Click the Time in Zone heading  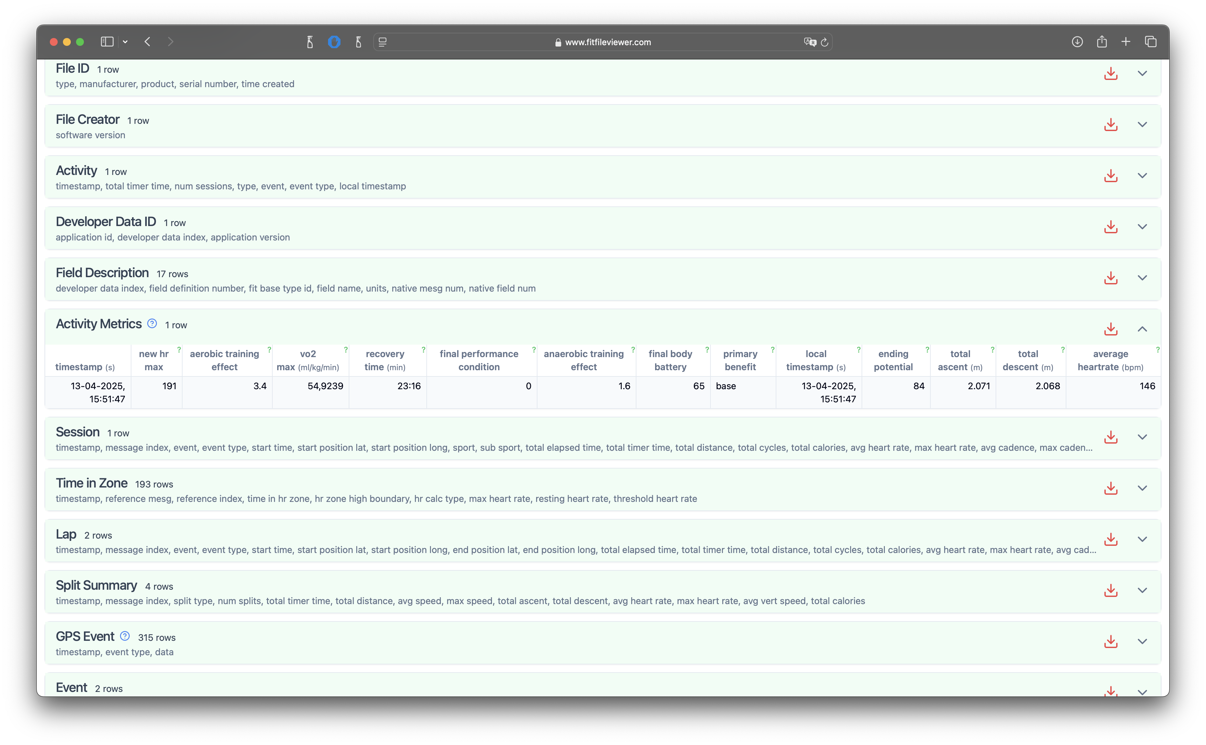click(92, 483)
